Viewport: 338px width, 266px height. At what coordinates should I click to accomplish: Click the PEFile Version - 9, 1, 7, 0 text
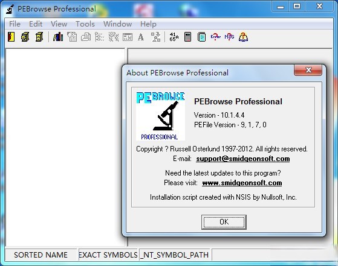[230, 125]
